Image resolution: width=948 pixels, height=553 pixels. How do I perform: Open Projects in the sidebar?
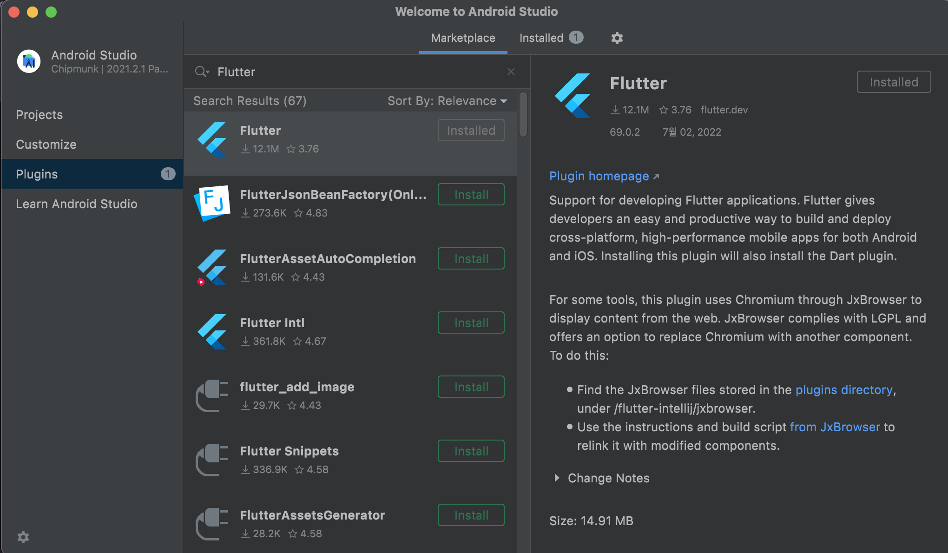coord(39,115)
